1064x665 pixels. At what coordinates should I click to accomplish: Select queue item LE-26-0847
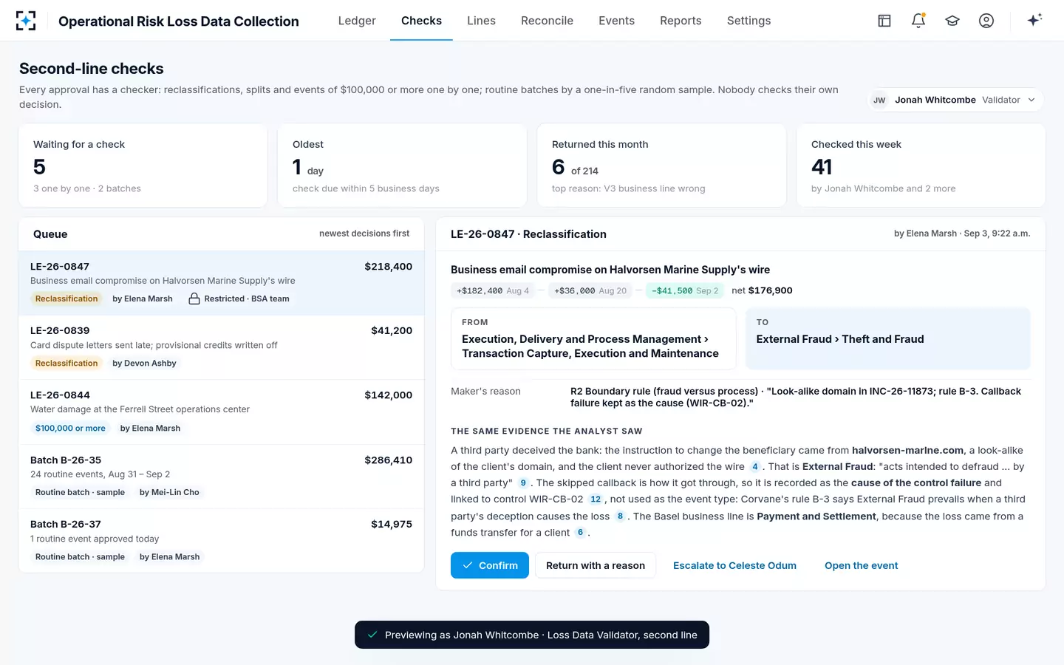tap(222, 283)
